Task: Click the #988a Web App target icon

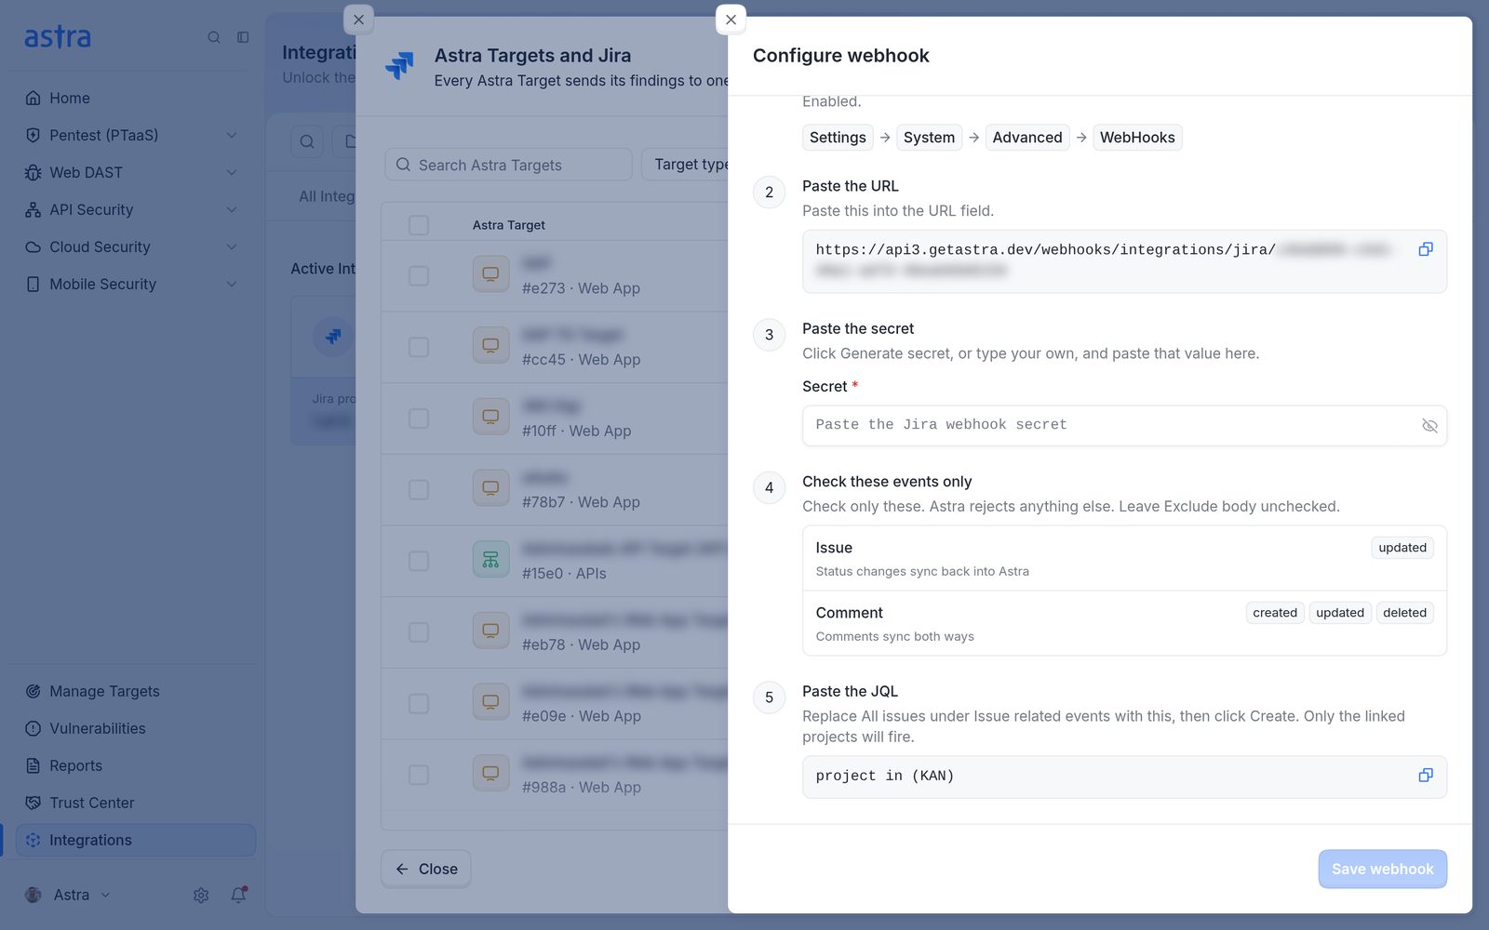Action: [x=490, y=773]
